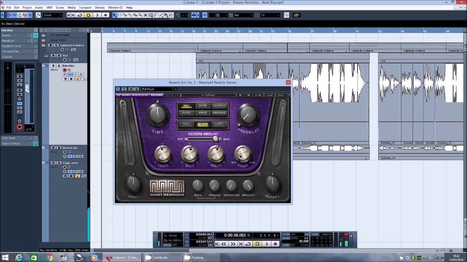467x262 pixels.
Task: Expand the User Panel section
Action: pyautogui.click(x=19, y=138)
